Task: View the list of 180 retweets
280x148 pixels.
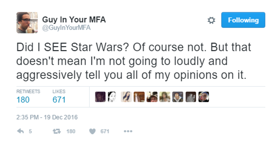Action: pos(23,100)
